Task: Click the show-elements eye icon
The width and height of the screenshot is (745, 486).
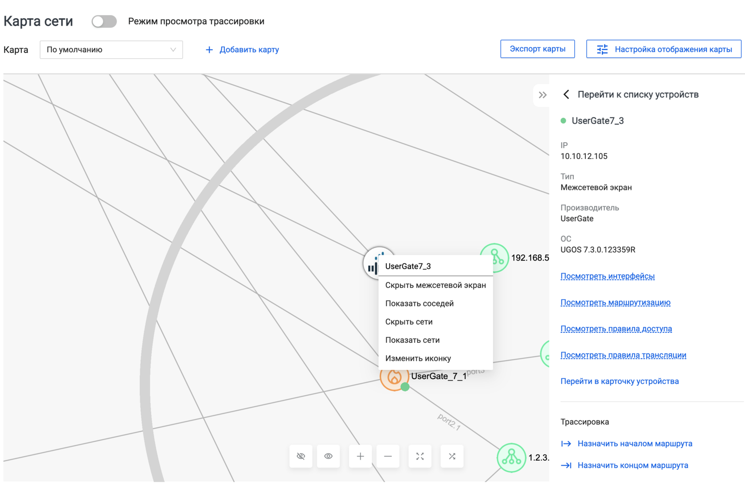Action: click(x=328, y=456)
